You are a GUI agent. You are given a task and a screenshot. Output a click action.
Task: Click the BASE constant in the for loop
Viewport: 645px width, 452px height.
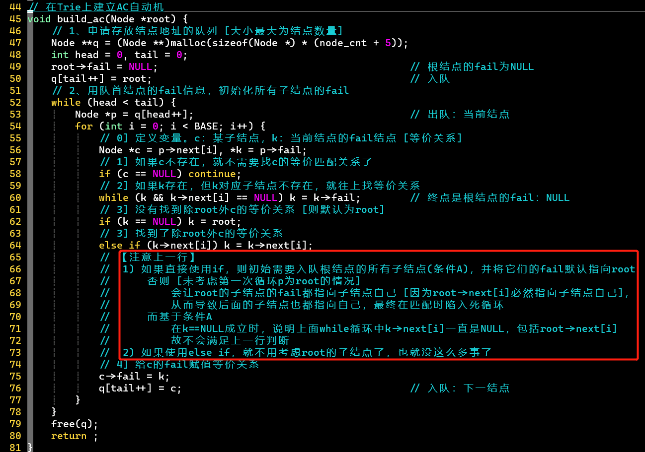coord(206,126)
